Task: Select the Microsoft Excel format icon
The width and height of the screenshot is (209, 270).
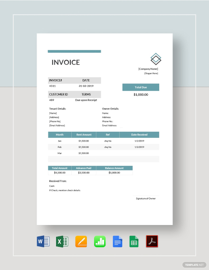Action: point(62,242)
